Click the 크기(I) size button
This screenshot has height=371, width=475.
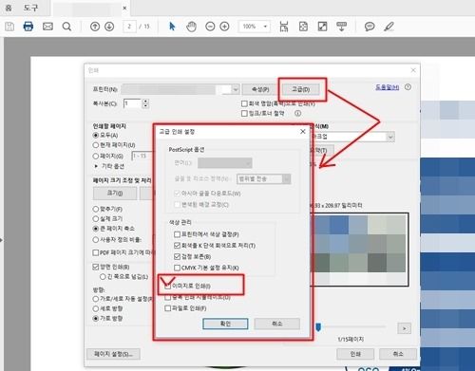coord(115,193)
